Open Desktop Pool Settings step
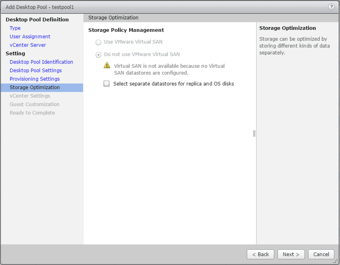The width and height of the screenshot is (340, 265). 35,71
